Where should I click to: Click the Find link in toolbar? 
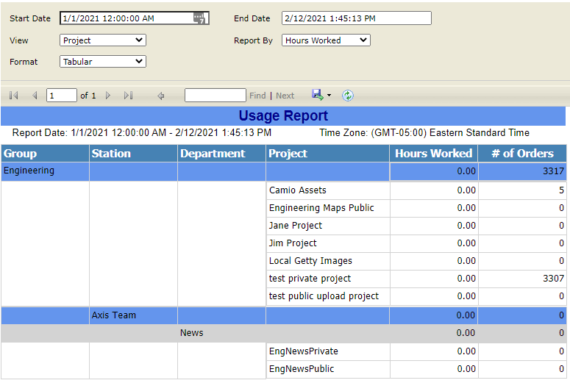tap(257, 96)
